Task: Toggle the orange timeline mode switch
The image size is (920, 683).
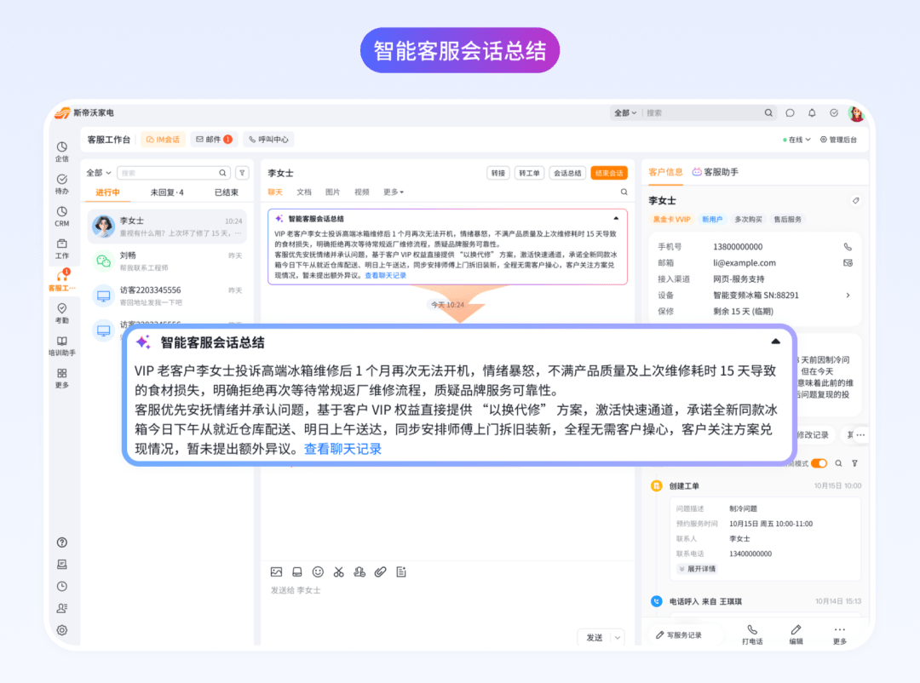Action: click(819, 463)
